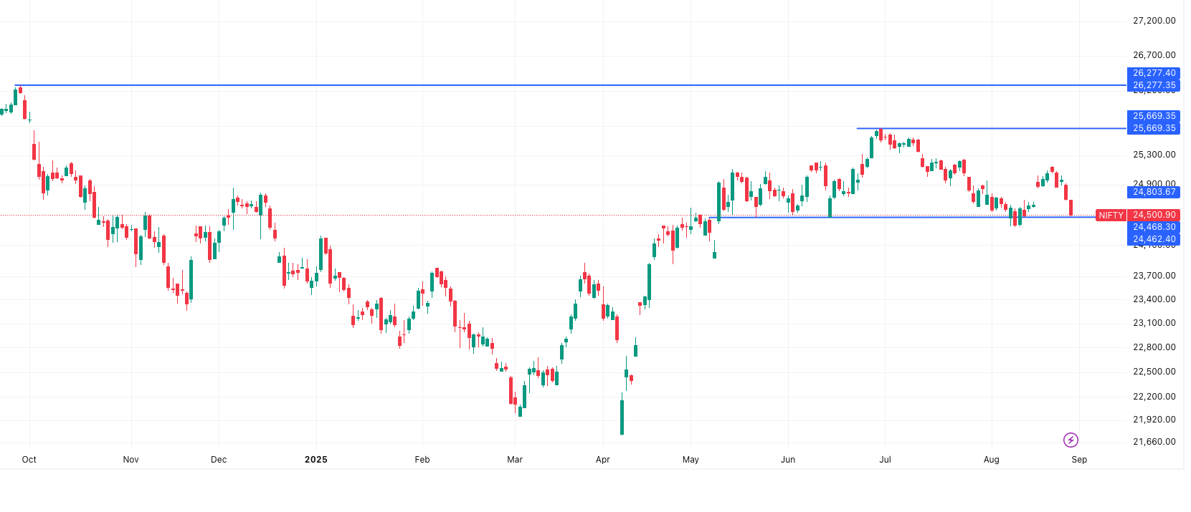Viewport: 1191px width, 512px height.
Task: Click the Apr label on the time axis
Action: pos(603,460)
